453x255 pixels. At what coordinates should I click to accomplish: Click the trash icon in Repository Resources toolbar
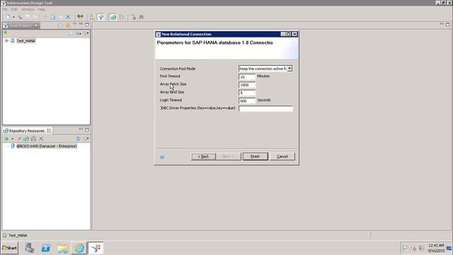(33, 139)
